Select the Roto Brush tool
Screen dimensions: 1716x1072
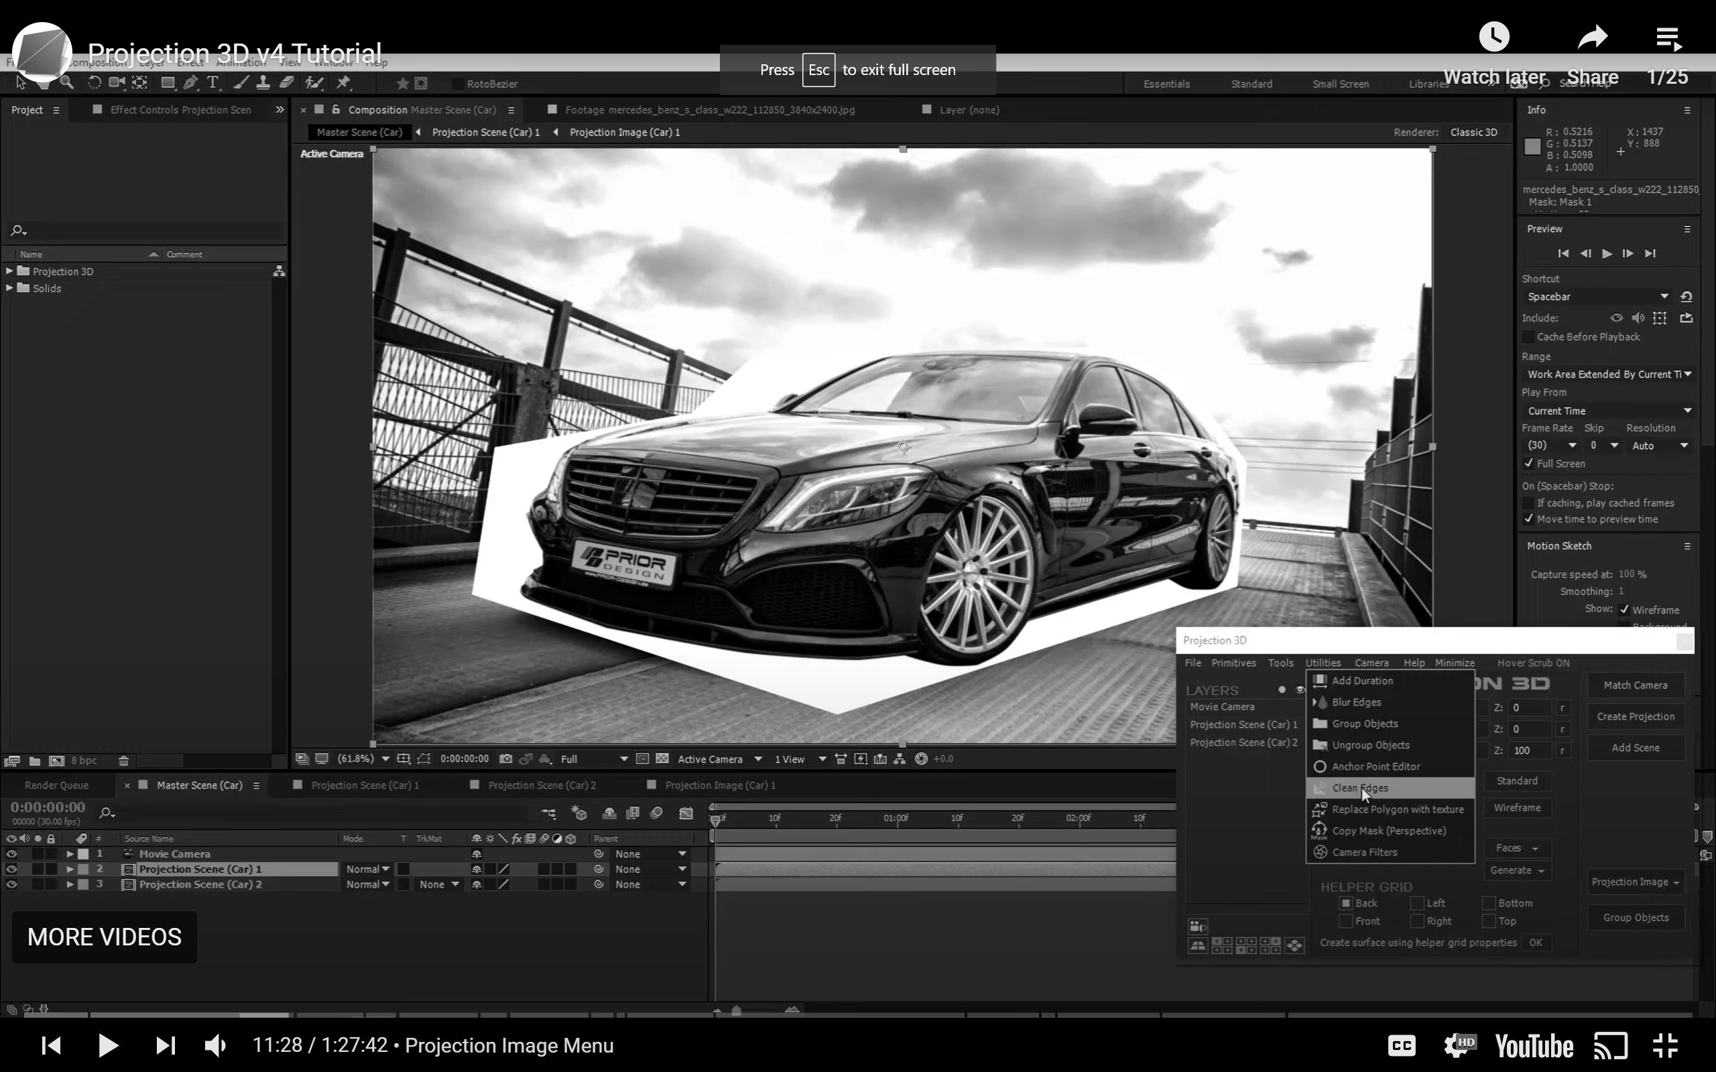pyautogui.click(x=314, y=83)
